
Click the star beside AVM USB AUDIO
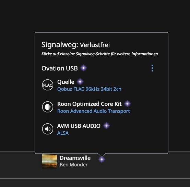point(107,125)
